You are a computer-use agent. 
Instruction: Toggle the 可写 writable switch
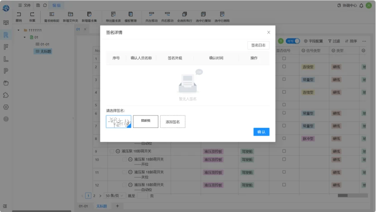point(293,41)
